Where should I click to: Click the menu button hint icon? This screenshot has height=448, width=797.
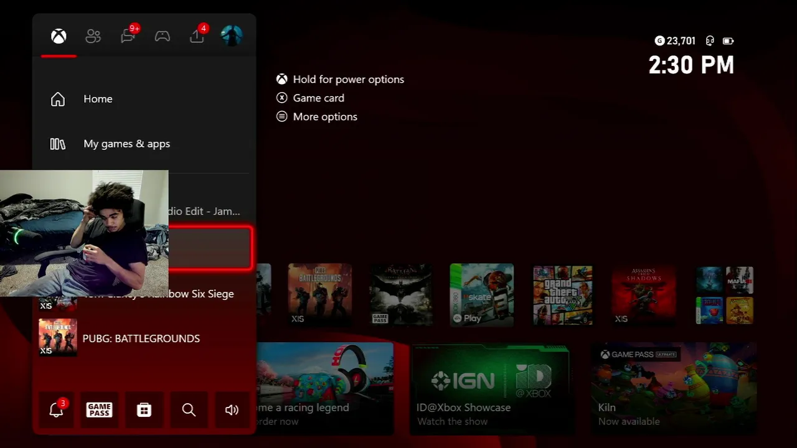click(x=282, y=116)
